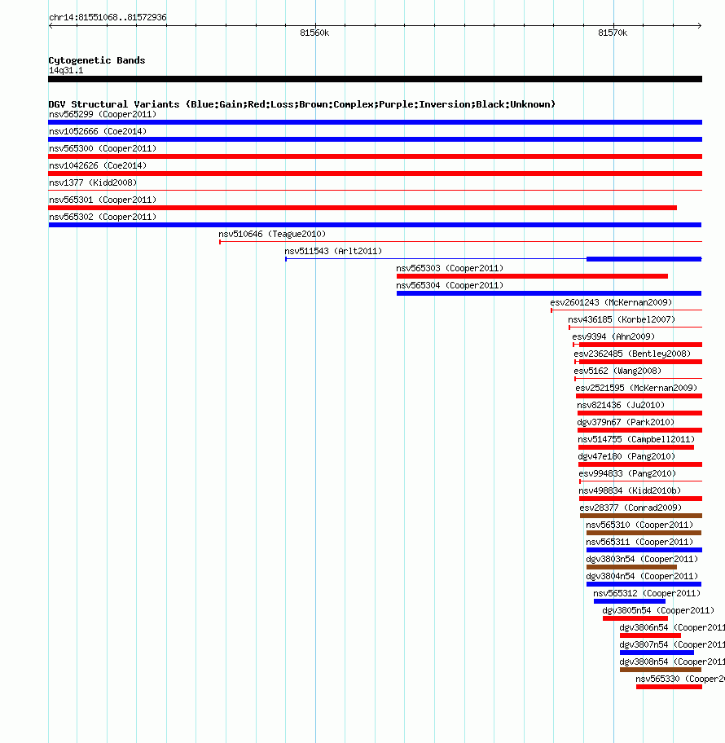Click the thick blue segment of nsv511543
Viewport: 725px width, 743px height.
tap(644, 259)
